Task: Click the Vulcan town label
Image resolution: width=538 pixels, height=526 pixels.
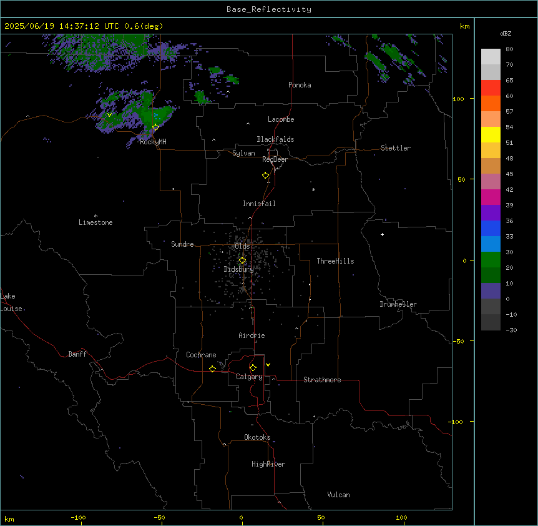Action: click(x=338, y=495)
